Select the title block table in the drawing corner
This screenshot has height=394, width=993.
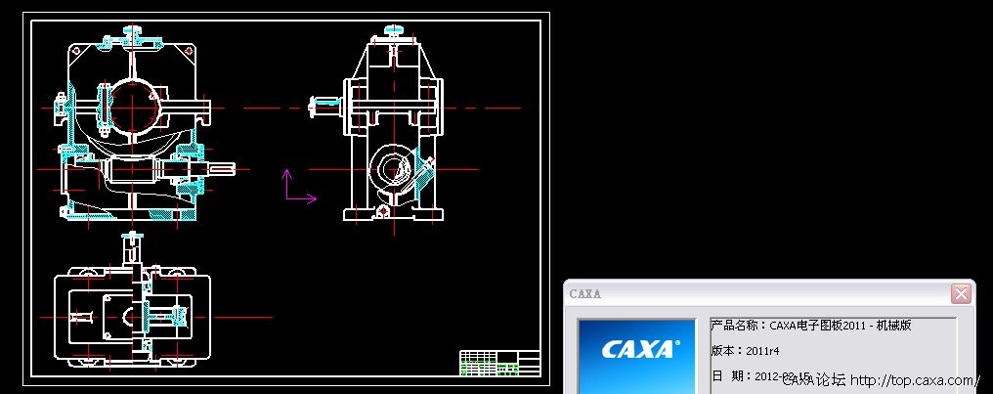tap(499, 363)
